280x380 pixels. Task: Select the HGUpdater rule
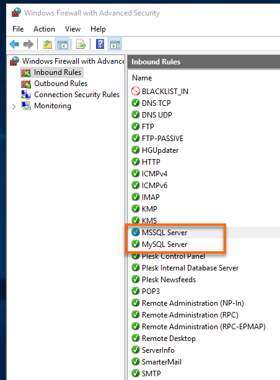160,150
